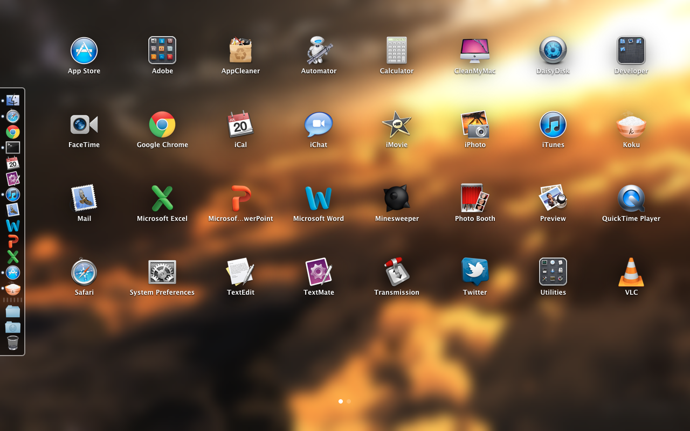Open iTunes in the Launchpad grid
The height and width of the screenshot is (431, 690).
click(x=553, y=124)
